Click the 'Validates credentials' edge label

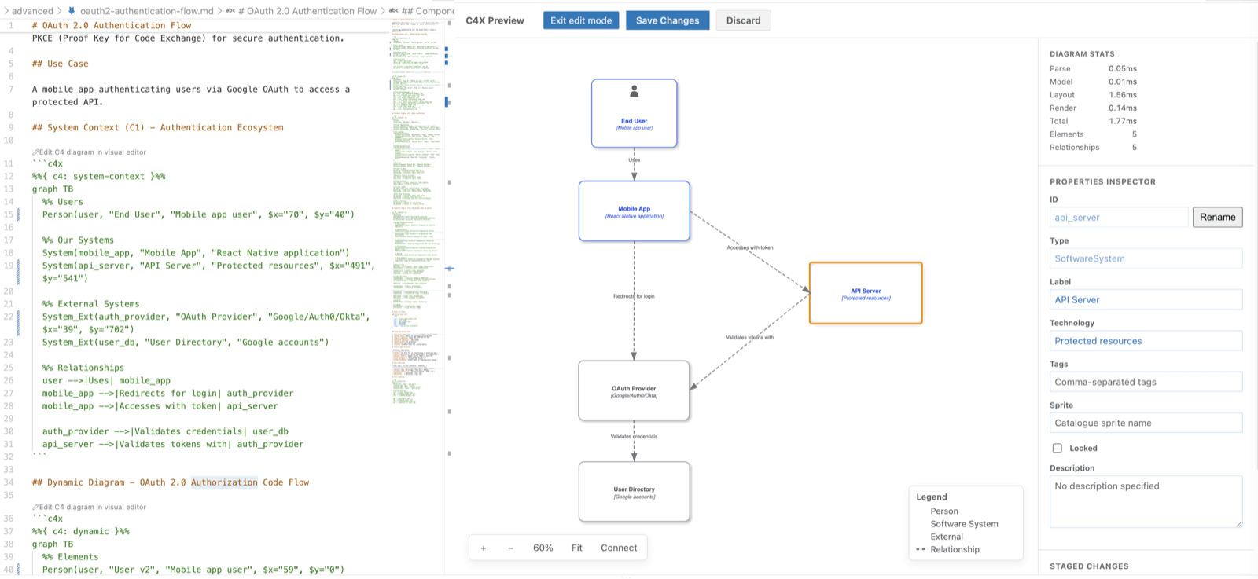click(x=634, y=436)
